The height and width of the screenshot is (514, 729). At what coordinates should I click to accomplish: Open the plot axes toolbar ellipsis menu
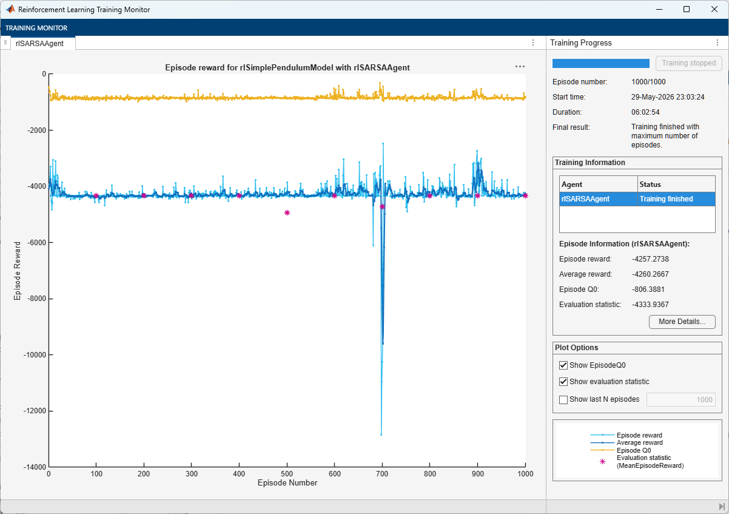(x=520, y=67)
